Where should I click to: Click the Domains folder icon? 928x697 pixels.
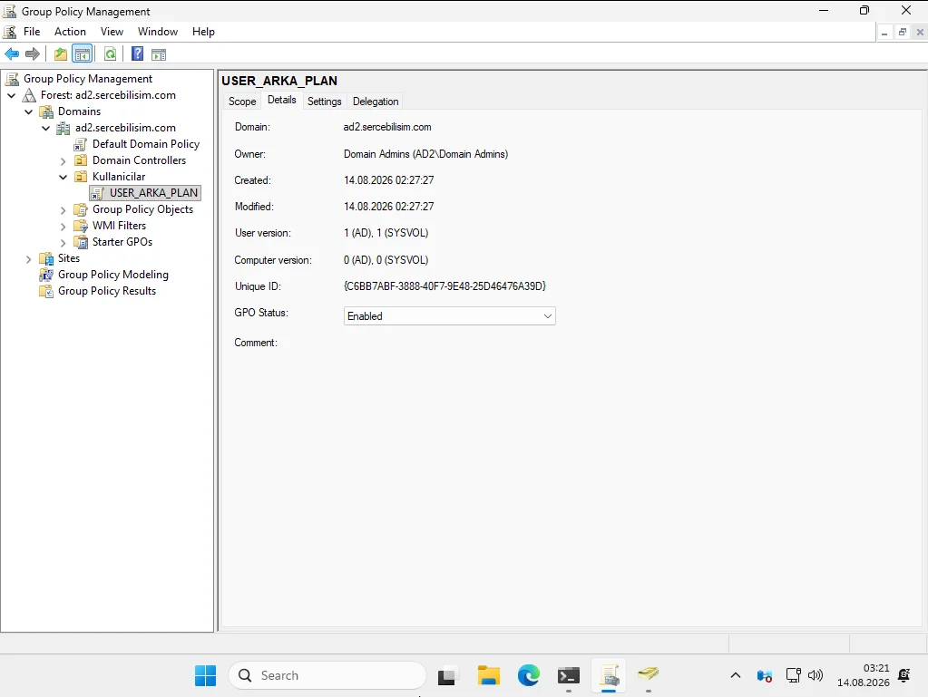[x=46, y=111]
